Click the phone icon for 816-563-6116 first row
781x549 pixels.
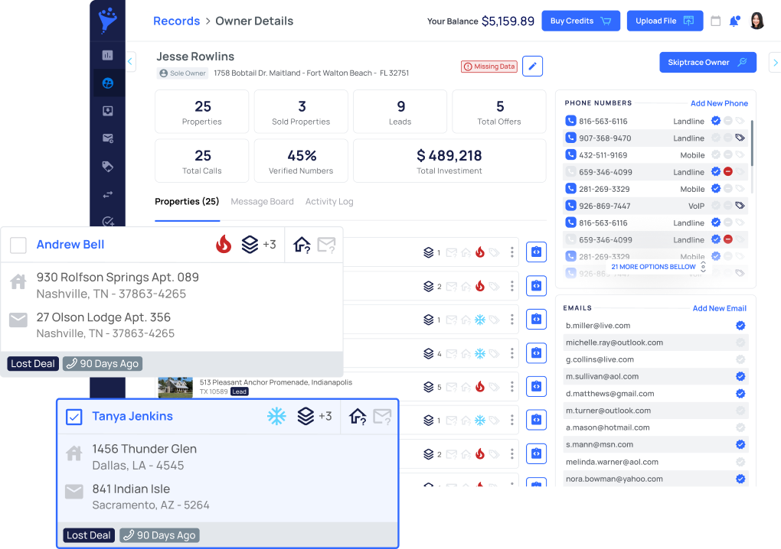[x=570, y=121]
